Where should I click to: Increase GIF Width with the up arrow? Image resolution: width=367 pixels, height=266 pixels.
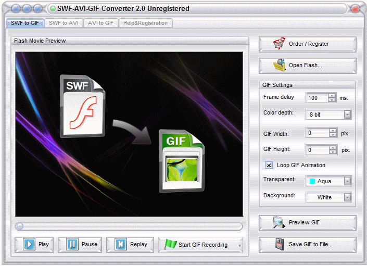[333, 131]
